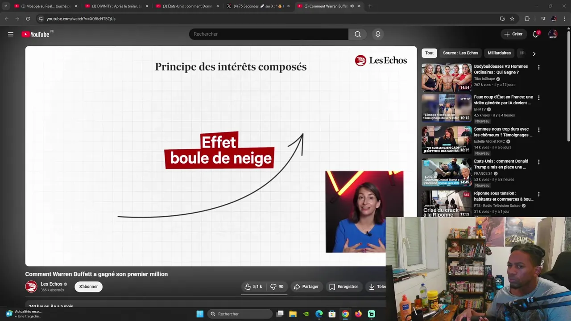The width and height of the screenshot is (571, 321).
Task: Switch to the Mbappé au Real browser tab
Action: pos(45,6)
